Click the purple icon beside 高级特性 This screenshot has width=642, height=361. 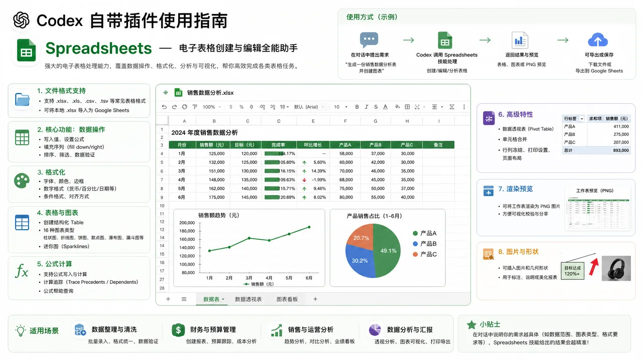pyautogui.click(x=489, y=118)
